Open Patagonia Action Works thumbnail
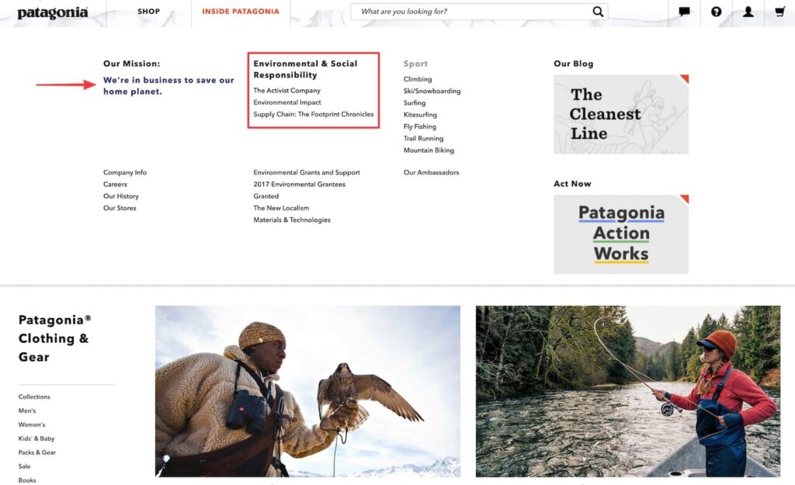 click(x=620, y=234)
